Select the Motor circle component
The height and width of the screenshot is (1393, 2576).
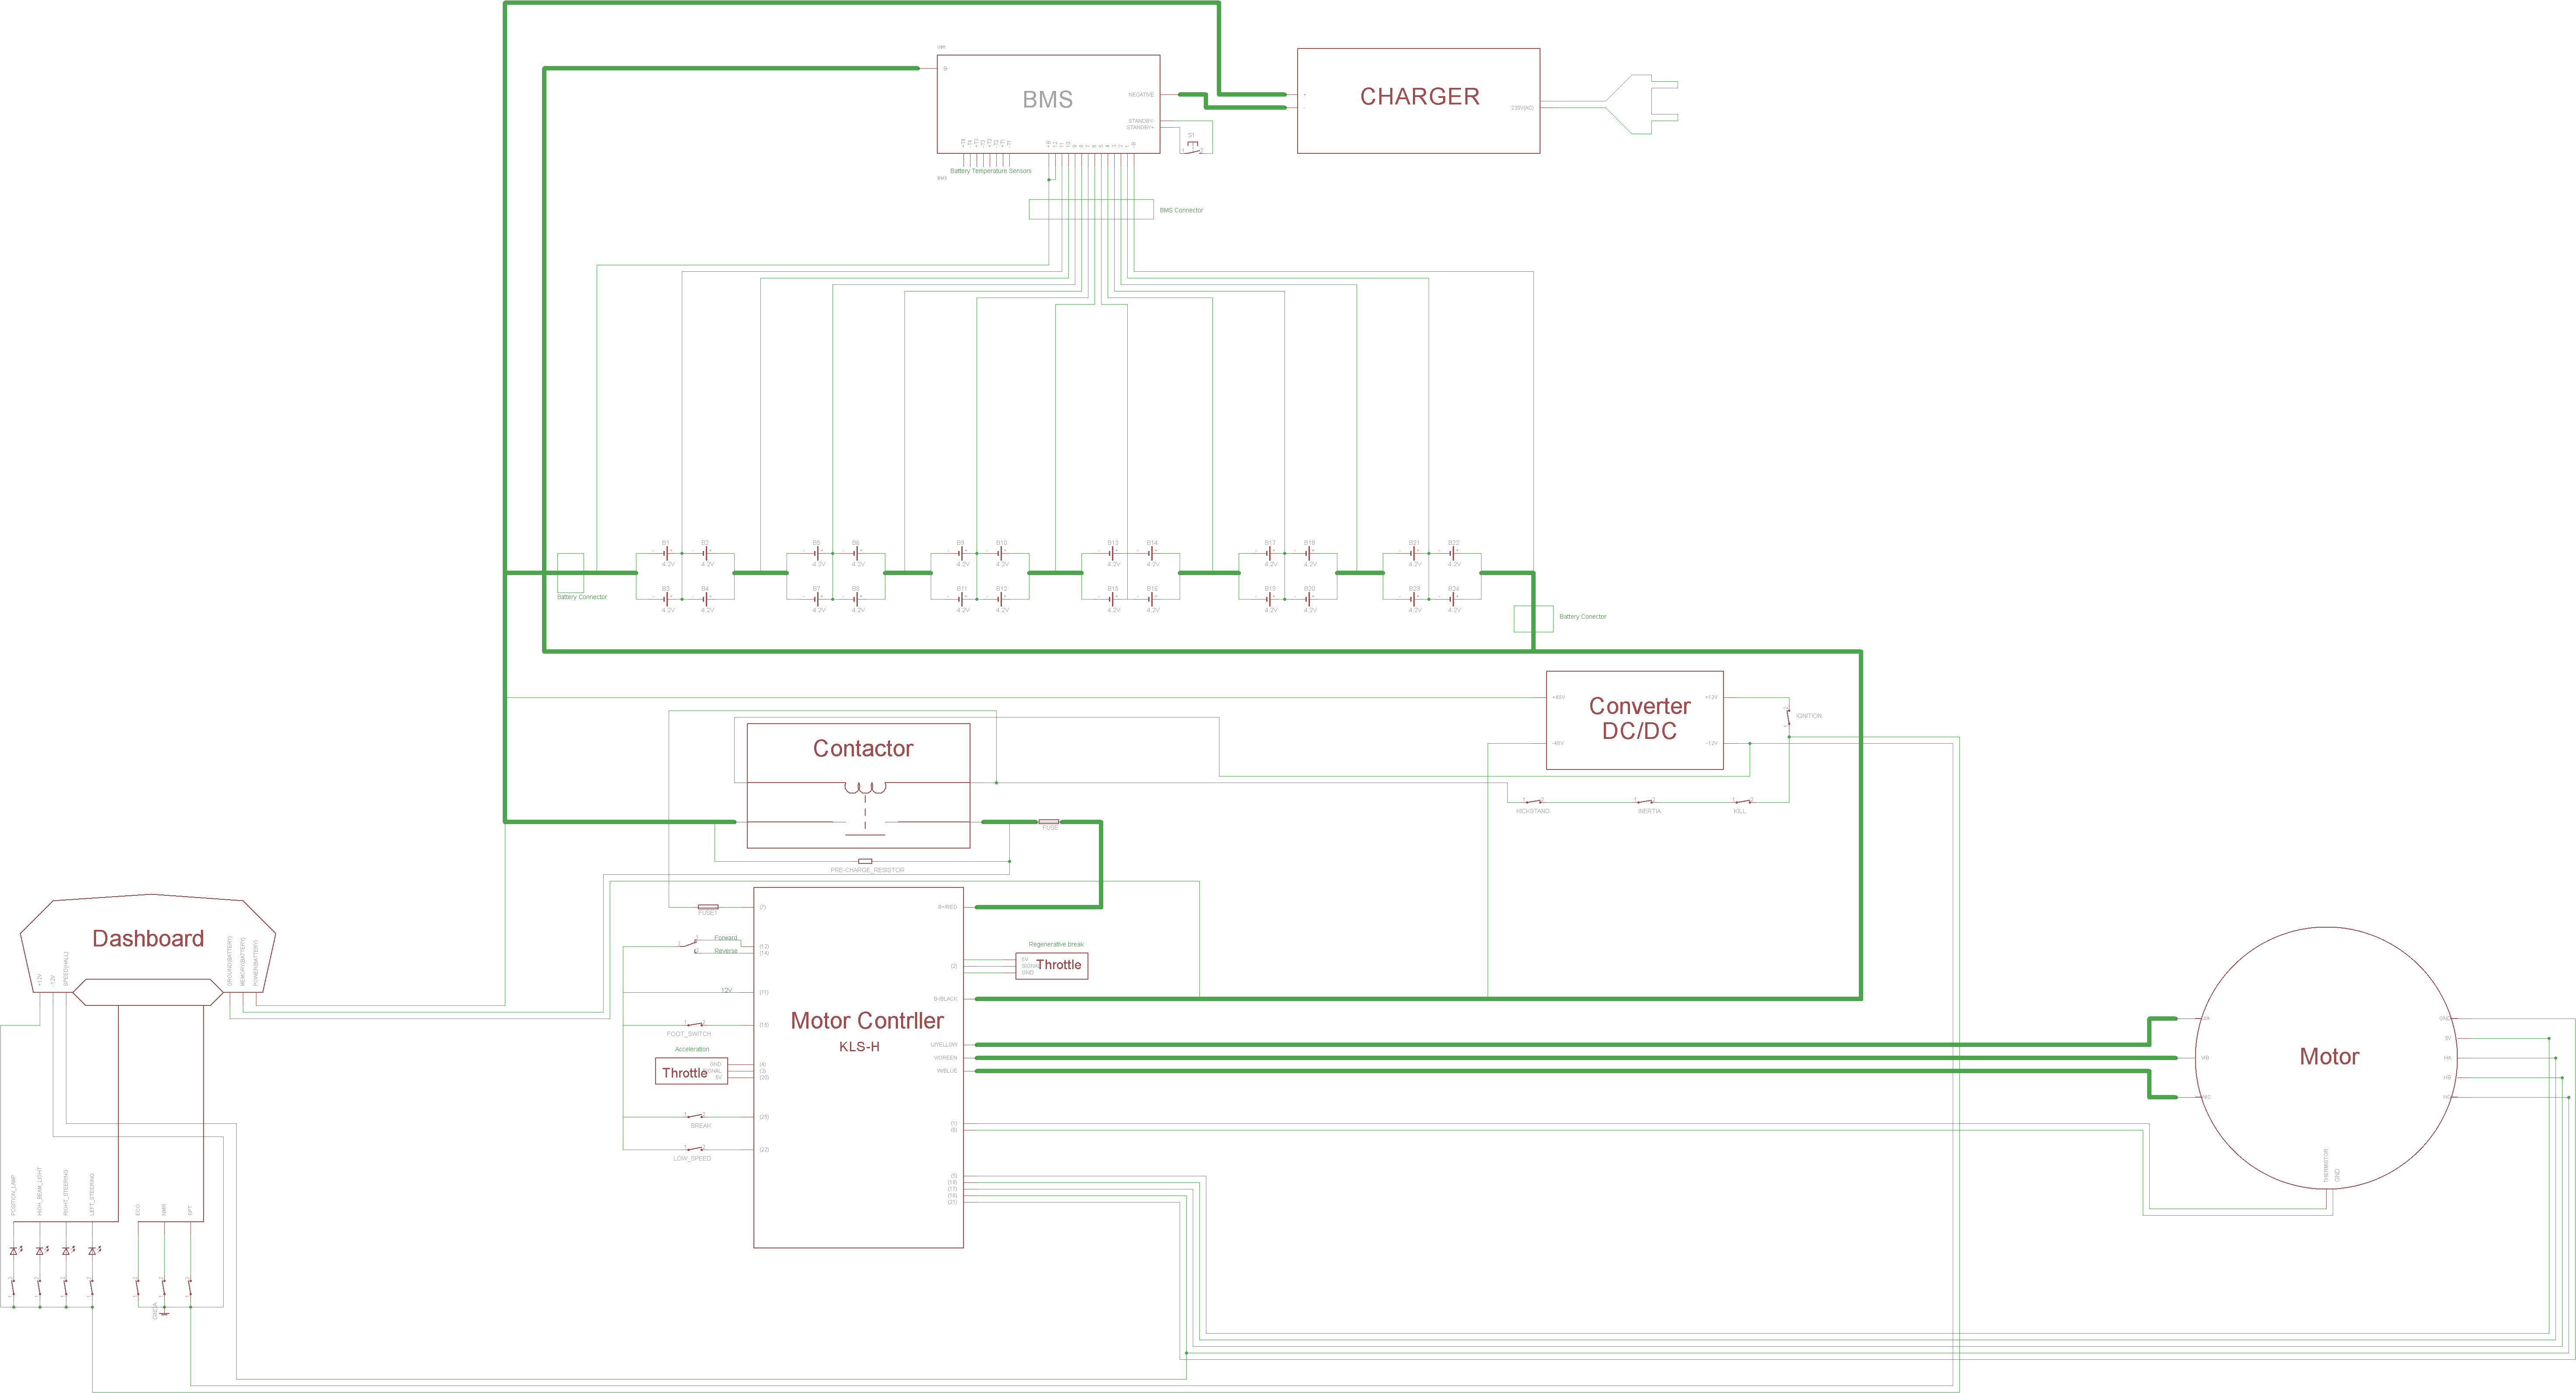2328,1057
